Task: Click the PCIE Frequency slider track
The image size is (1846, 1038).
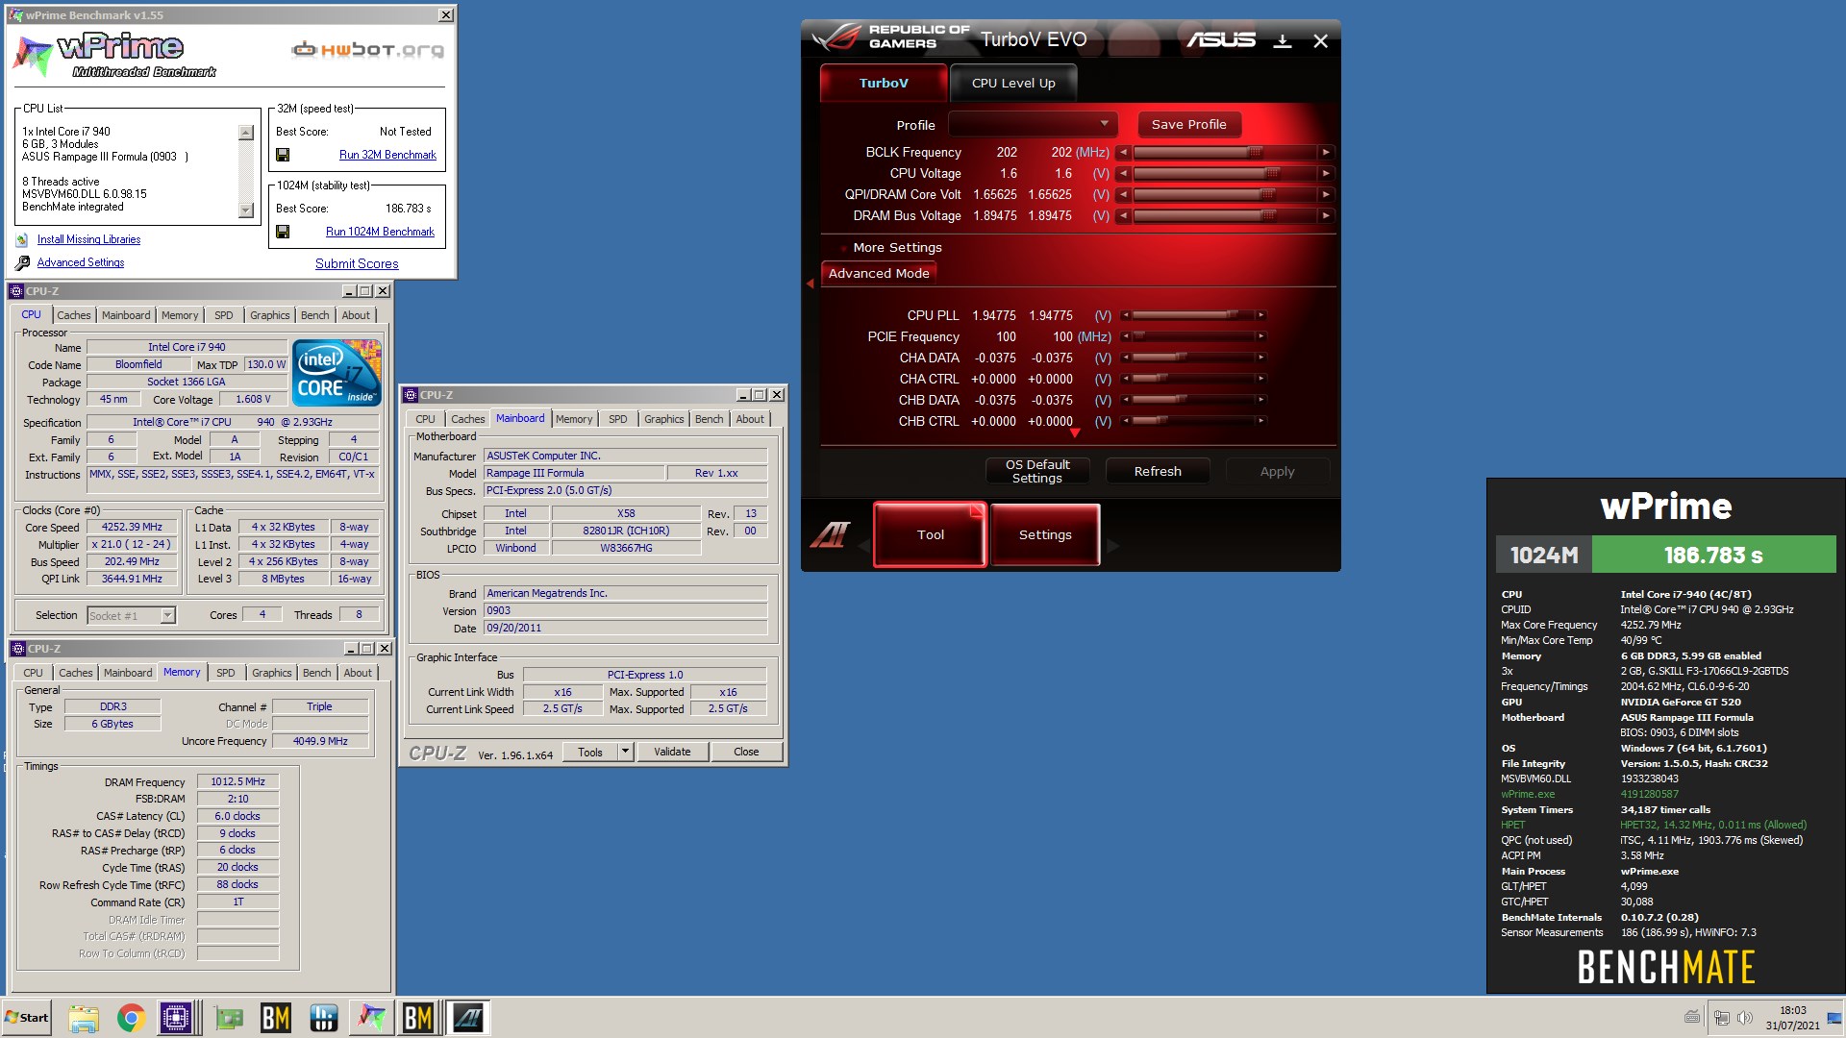Action: click(x=1192, y=336)
